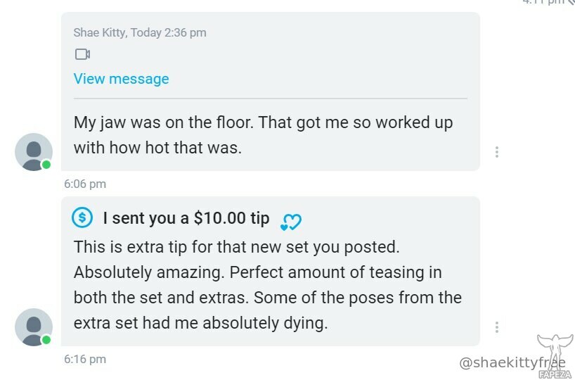Click green online status dot on lower avatar
Image resolution: width=575 pixels, height=380 pixels.
pyautogui.click(x=46, y=340)
